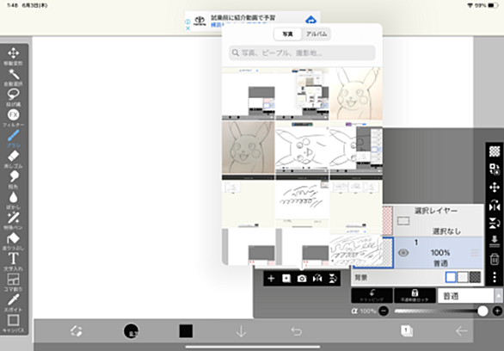Toggle the Clipping button
Viewport: 504px width, 351px height.
click(x=372, y=295)
